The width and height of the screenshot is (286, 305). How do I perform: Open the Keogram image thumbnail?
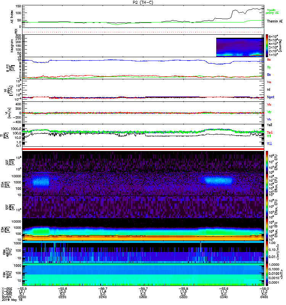pyautogui.click(x=240, y=47)
